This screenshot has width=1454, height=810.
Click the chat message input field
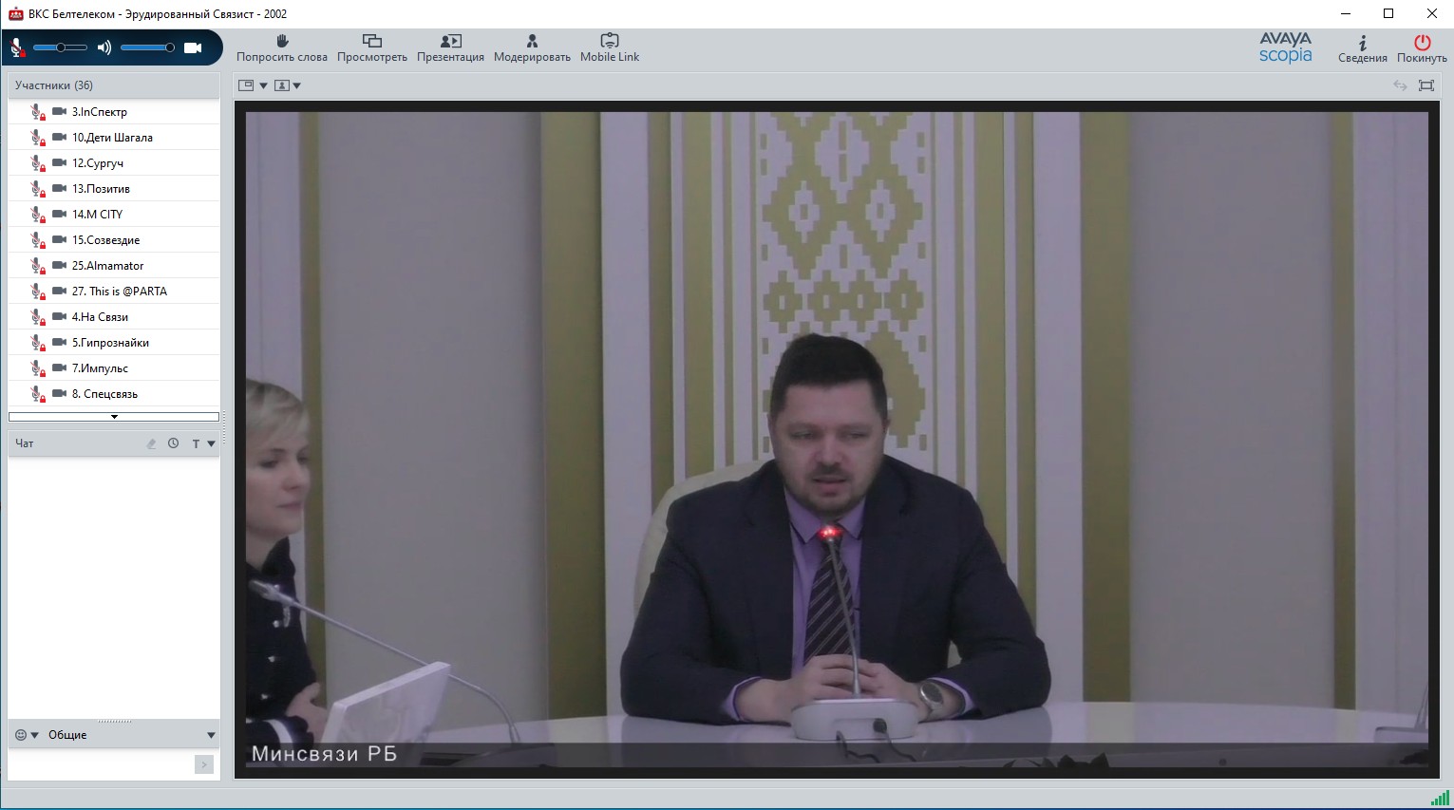coord(101,764)
